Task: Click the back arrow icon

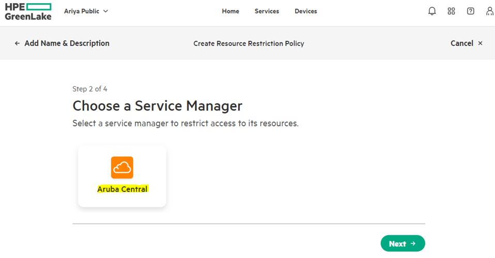Action: coord(17,43)
